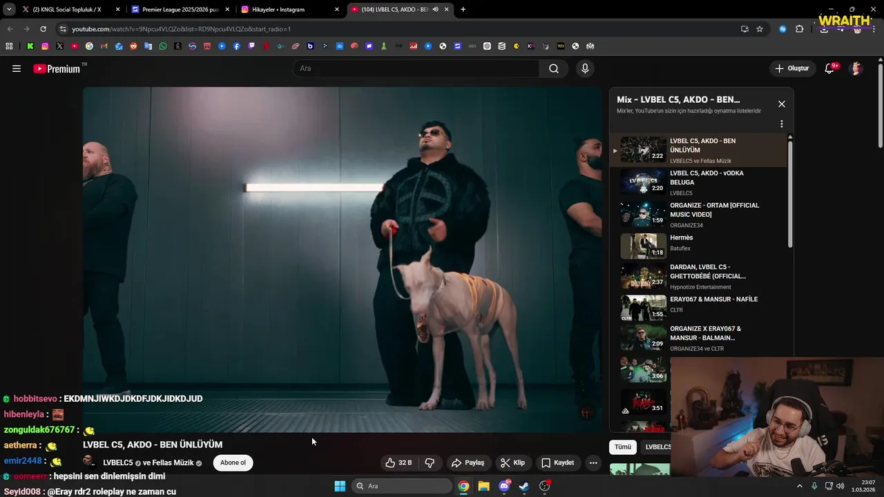884x497 pixels.
Task: Open the Windows Start menu
Action: 340,486
